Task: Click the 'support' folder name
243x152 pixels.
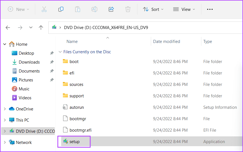Action: tap(77, 96)
